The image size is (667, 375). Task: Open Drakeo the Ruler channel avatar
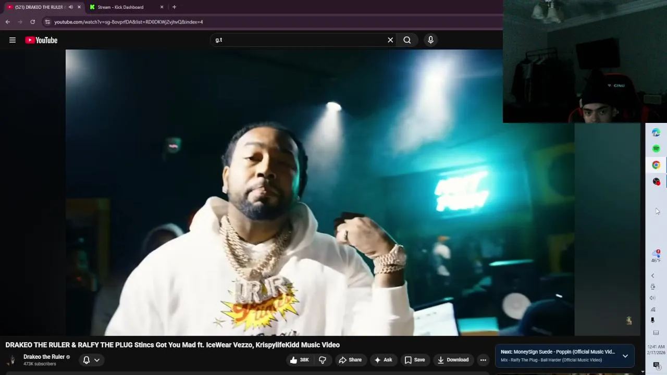coord(11,360)
